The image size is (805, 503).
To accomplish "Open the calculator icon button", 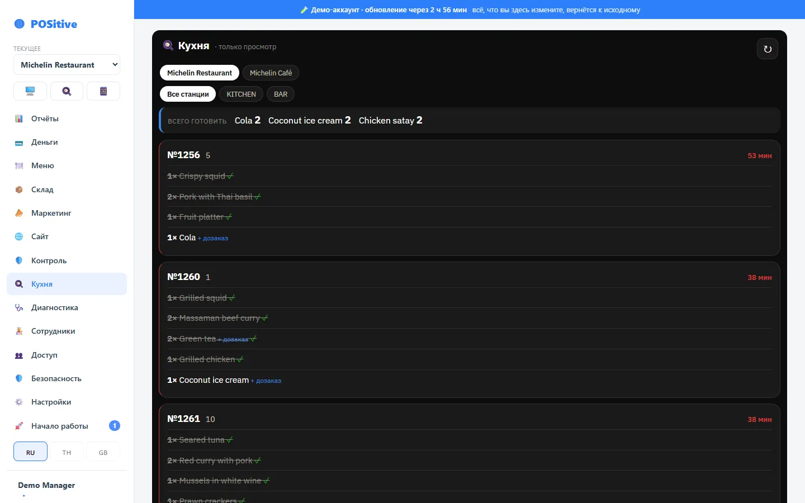I will point(103,91).
